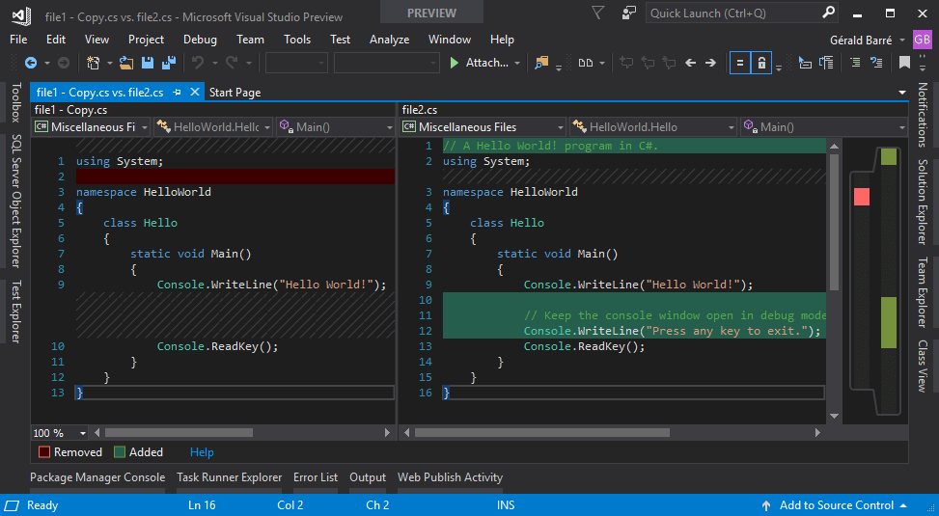
Task: Click the Navigate Backward arrow icon
Action: (31, 63)
